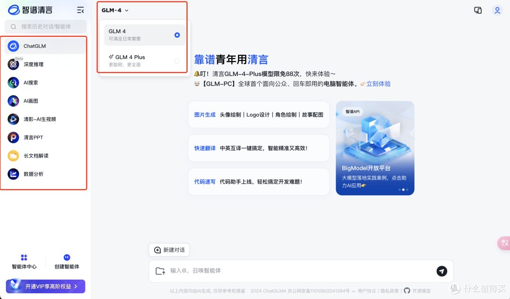This screenshot has height=299, width=510.
Task: Open the 用户协议 link
Action: [366, 291]
